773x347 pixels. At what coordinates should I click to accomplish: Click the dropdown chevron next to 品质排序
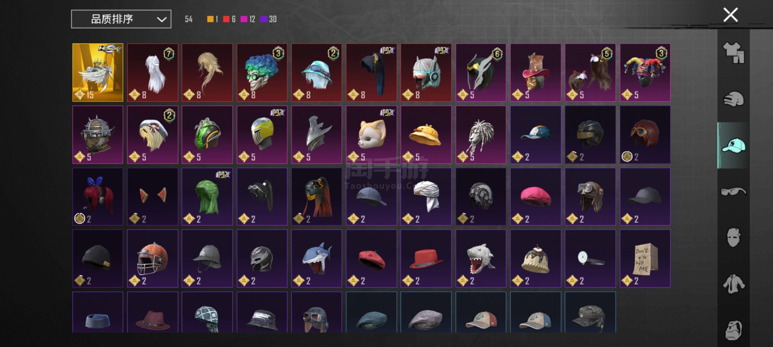(161, 20)
